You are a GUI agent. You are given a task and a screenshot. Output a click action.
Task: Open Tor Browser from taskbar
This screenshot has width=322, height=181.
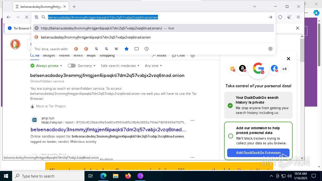[x=140, y=176]
